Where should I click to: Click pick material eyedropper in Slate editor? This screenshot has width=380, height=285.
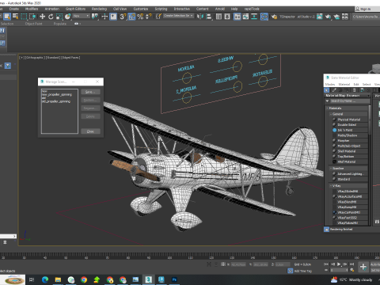[x=334, y=90]
